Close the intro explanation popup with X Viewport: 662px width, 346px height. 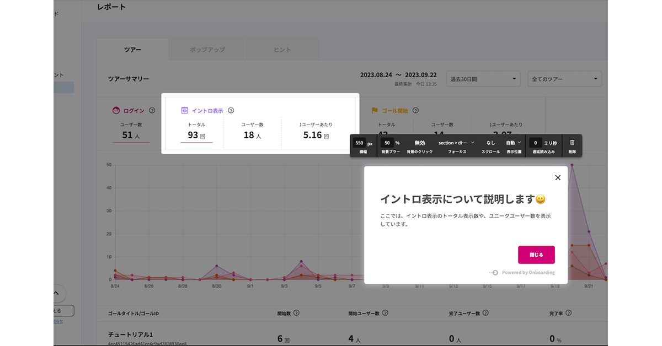coord(558,177)
